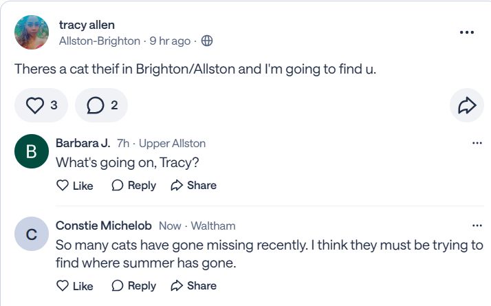Reply to Constie Michelob's comment
Screen dimensions: 491x306
pyautogui.click(x=133, y=285)
